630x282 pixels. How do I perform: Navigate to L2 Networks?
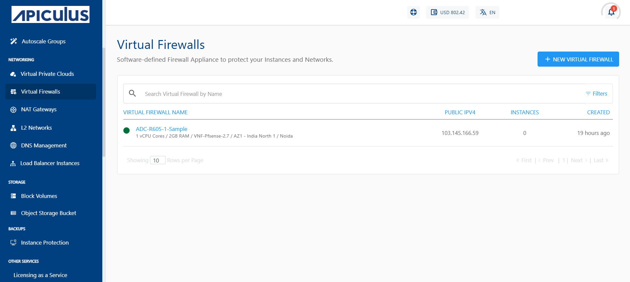(x=37, y=128)
